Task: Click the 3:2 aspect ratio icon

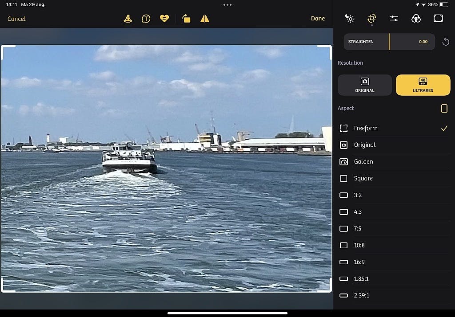Action: pyautogui.click(x=343, y=195)
